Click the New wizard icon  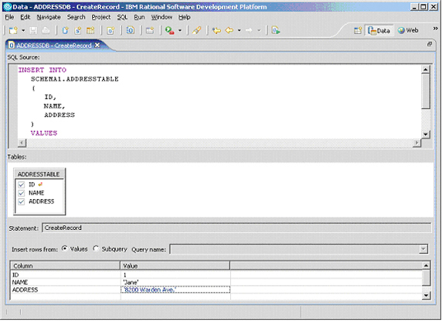[13, 30]
